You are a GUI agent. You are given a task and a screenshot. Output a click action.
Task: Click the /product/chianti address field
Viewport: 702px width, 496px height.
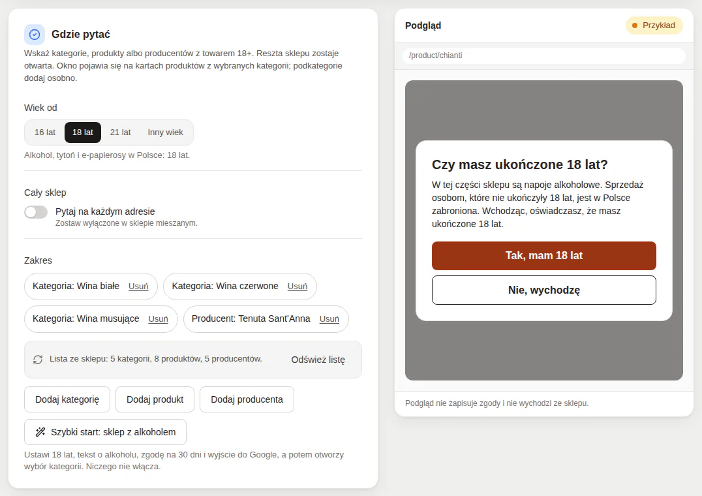point(544,55)
